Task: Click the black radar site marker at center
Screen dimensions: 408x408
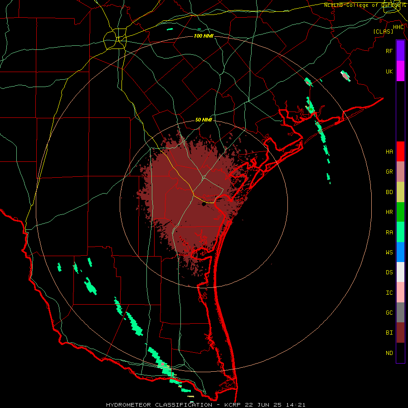Action: 204,204
